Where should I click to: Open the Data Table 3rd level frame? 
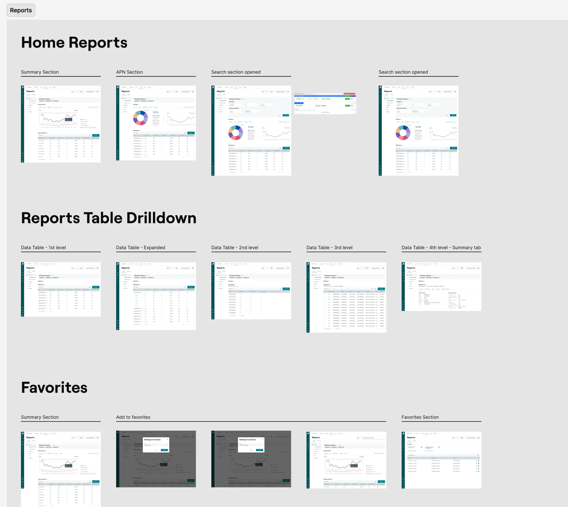346,297
